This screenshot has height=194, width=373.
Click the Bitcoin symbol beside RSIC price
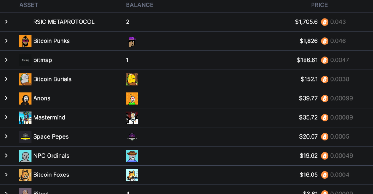coord(325,22)
